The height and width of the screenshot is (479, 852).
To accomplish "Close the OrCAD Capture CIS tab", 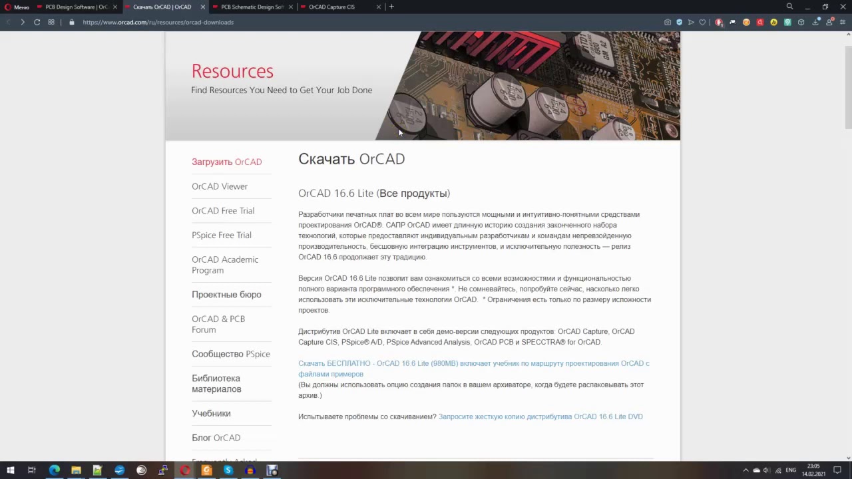I will (x=379, y=7).
